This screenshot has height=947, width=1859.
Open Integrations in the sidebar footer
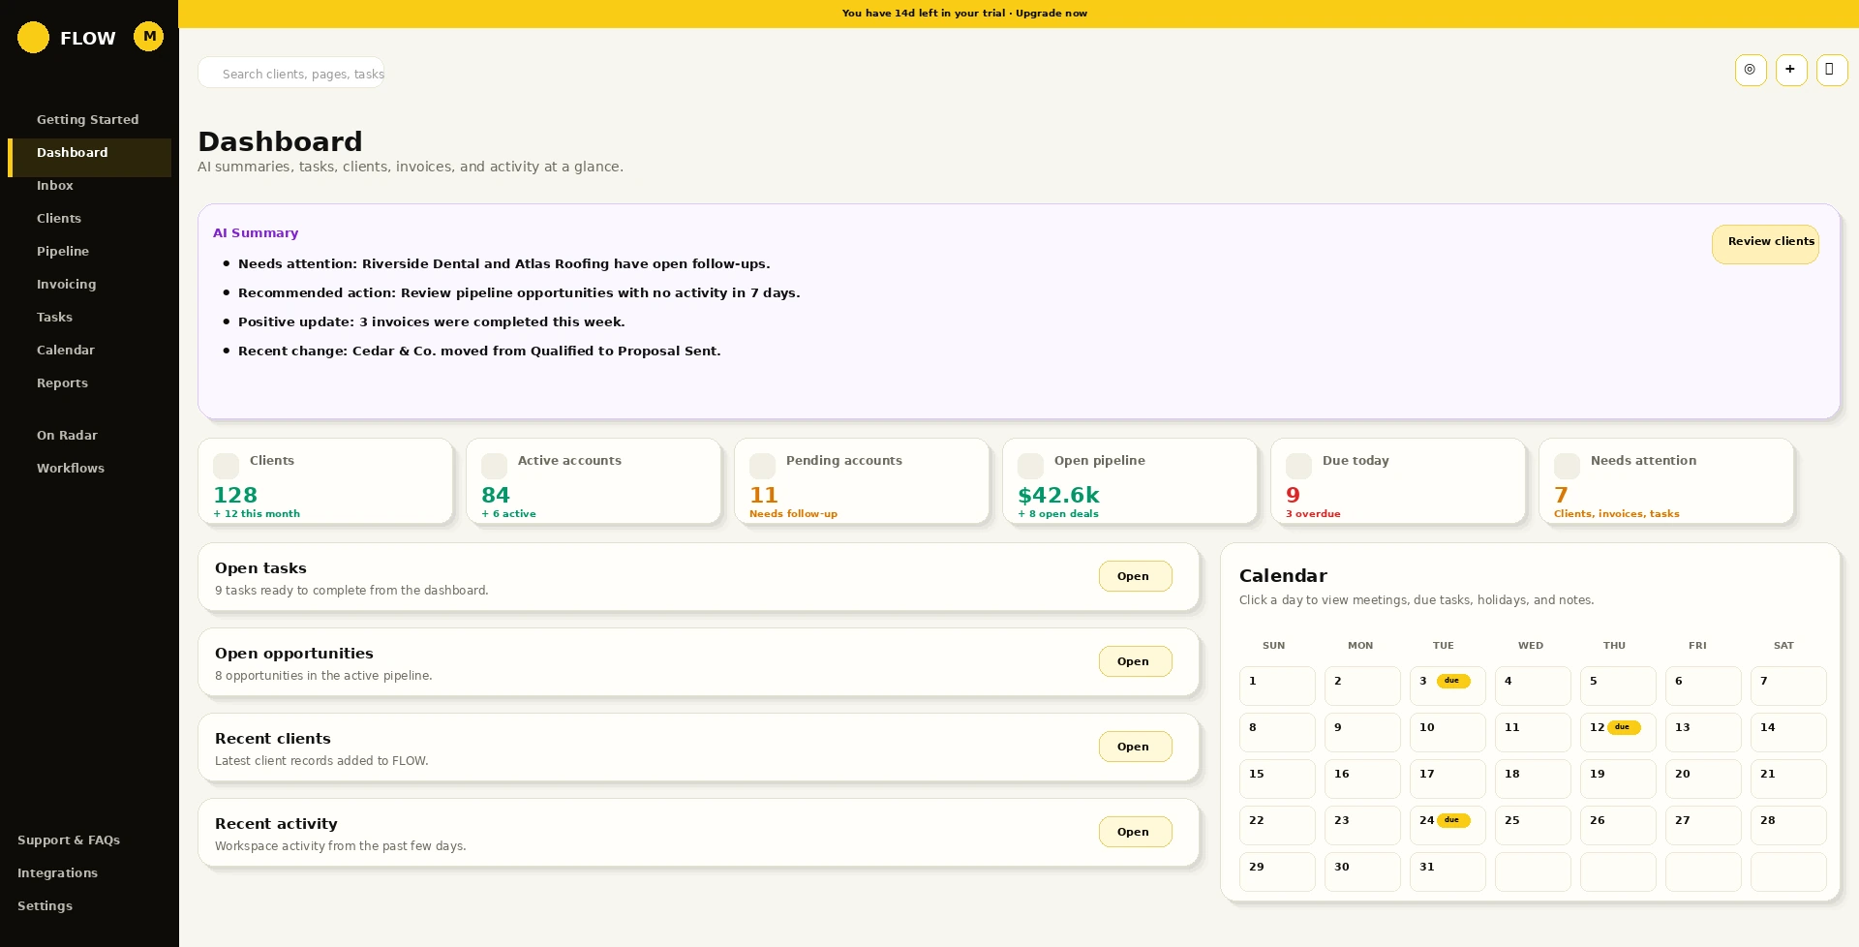pos(57,873)
